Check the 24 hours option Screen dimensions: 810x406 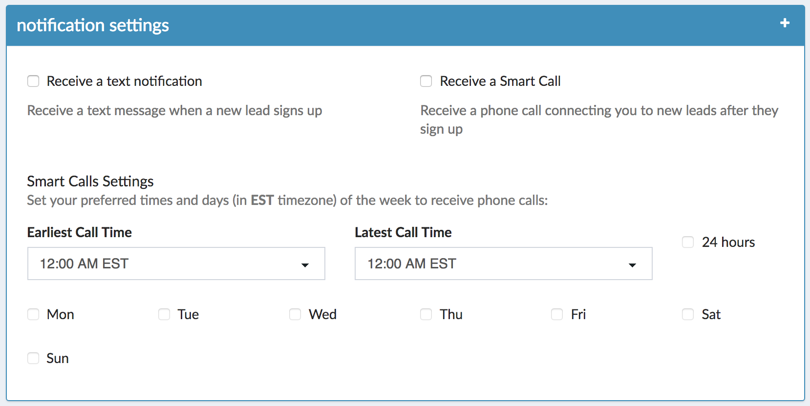click(x=688, y=242)
